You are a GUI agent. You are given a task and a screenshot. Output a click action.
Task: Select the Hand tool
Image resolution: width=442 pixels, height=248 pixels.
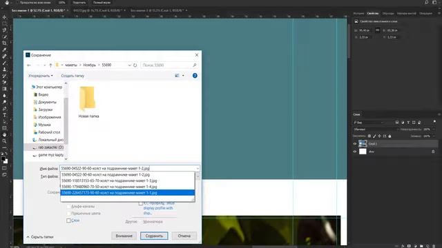coord(4,134)
